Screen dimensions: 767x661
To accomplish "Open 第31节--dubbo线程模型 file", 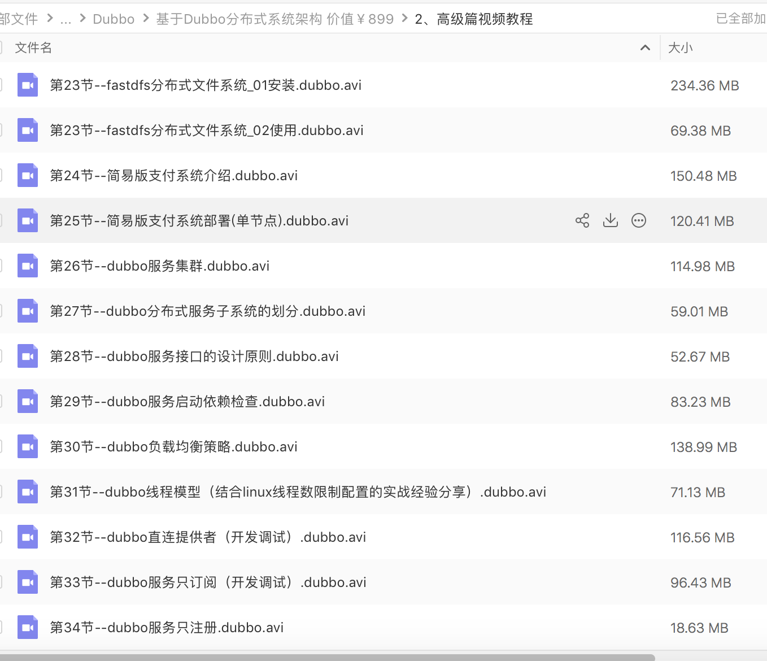I will [x=298, y=492].
